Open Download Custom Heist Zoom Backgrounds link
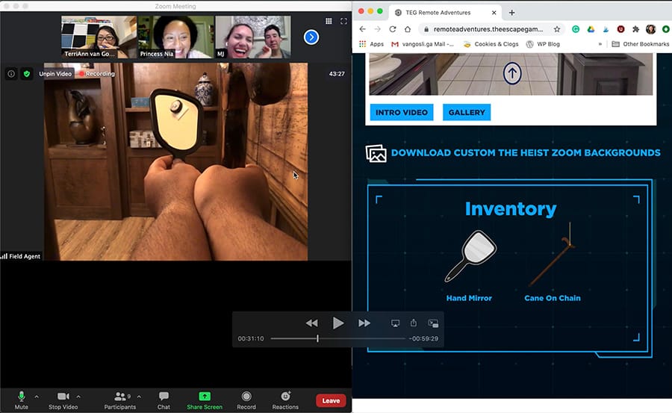Screen dimensions: 672x413 coord(513,153)
